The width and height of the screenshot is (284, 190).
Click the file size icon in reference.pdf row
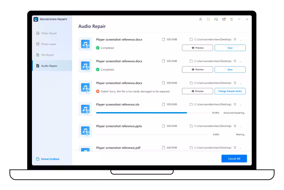pyautogui.click(x=163, y=148)
